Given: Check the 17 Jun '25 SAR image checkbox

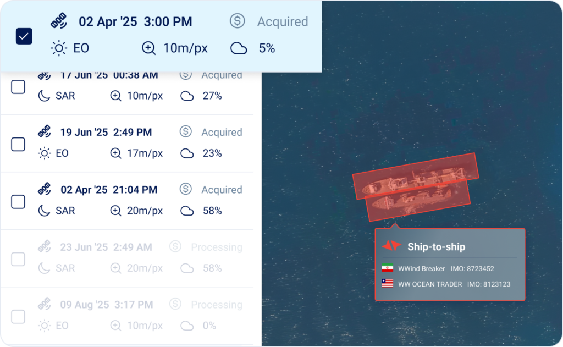Looking at the screenshot, I should [x=18, y=86].
